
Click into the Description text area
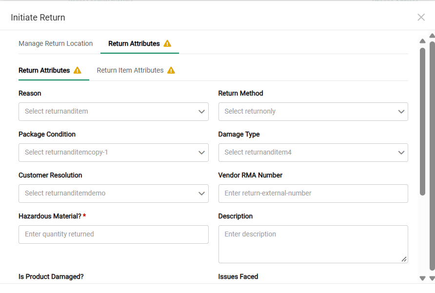pyautogui.click(x=313, y=244)
